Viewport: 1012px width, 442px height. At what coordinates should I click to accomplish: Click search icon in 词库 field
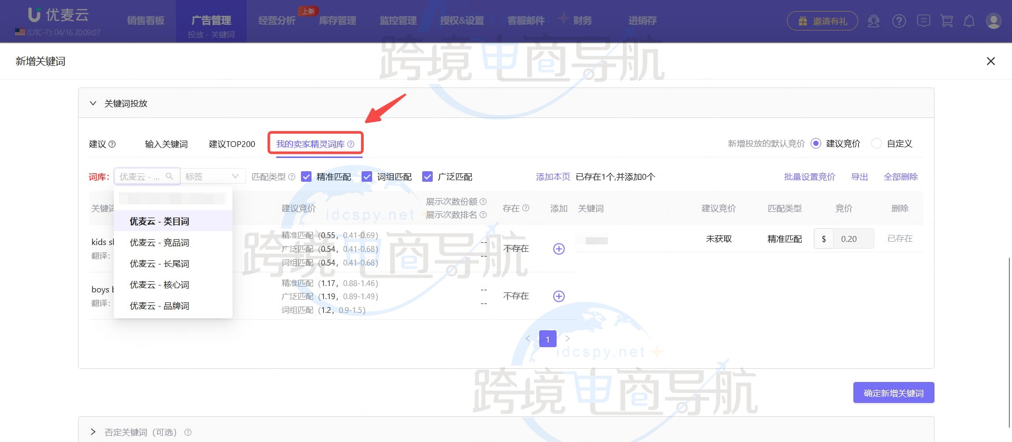(169, 176)
